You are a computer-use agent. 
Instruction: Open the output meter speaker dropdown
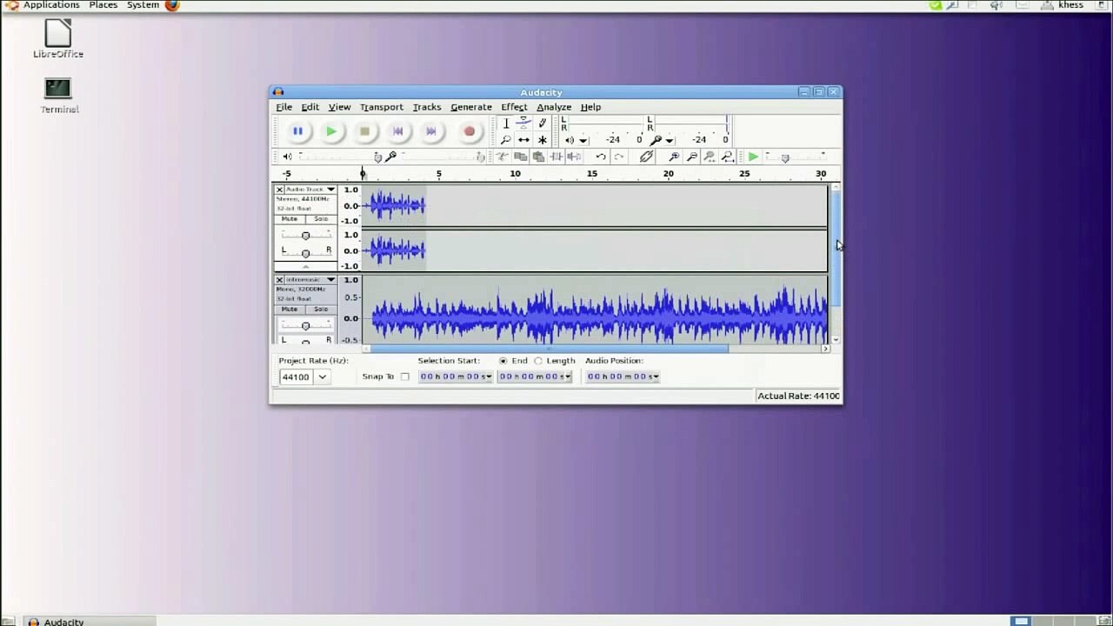[583, 140]
